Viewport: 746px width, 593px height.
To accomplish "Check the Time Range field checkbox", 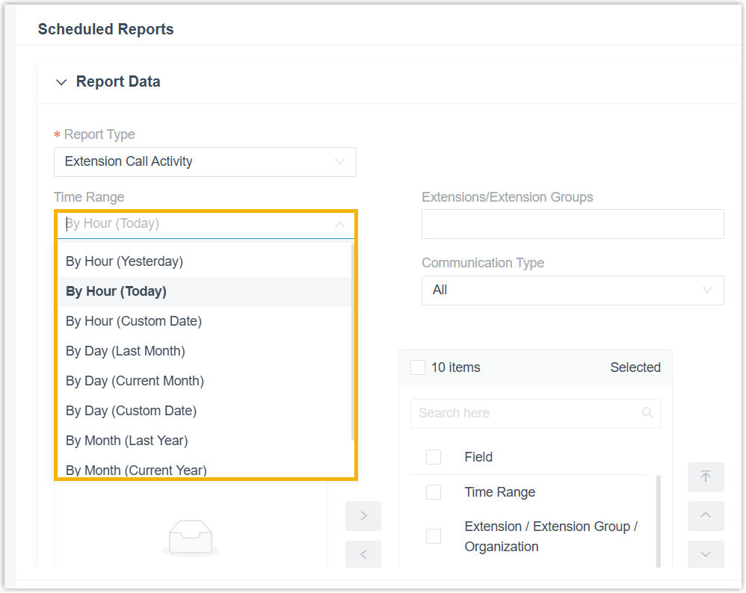I will (434, 491).
